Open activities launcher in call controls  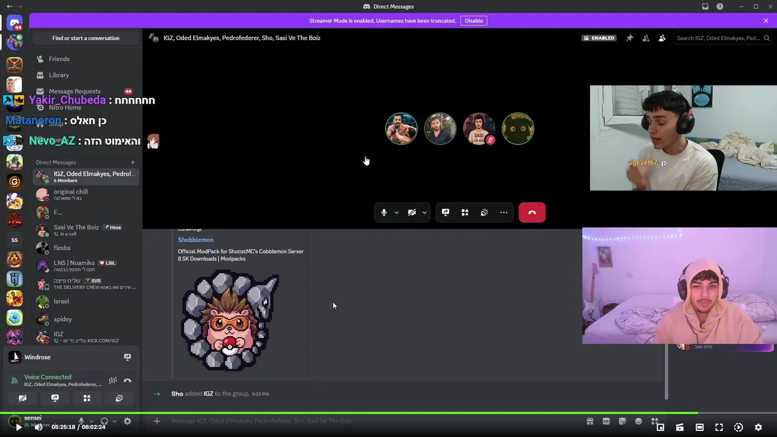(x=465, y=212)
